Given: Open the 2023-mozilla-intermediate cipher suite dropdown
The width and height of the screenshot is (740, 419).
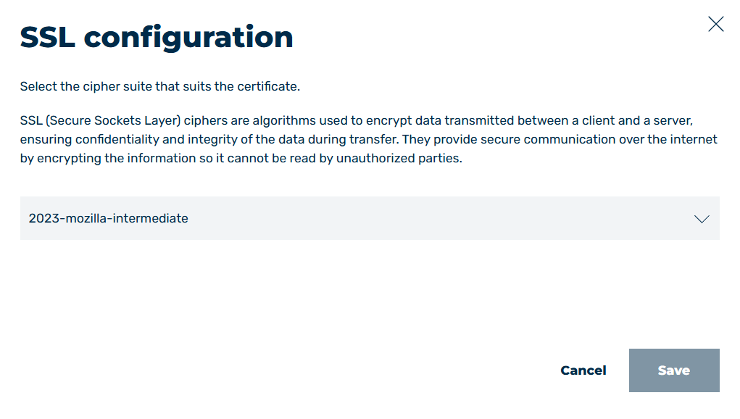Looking at the screenshot, I should click(x=370, y=218).
